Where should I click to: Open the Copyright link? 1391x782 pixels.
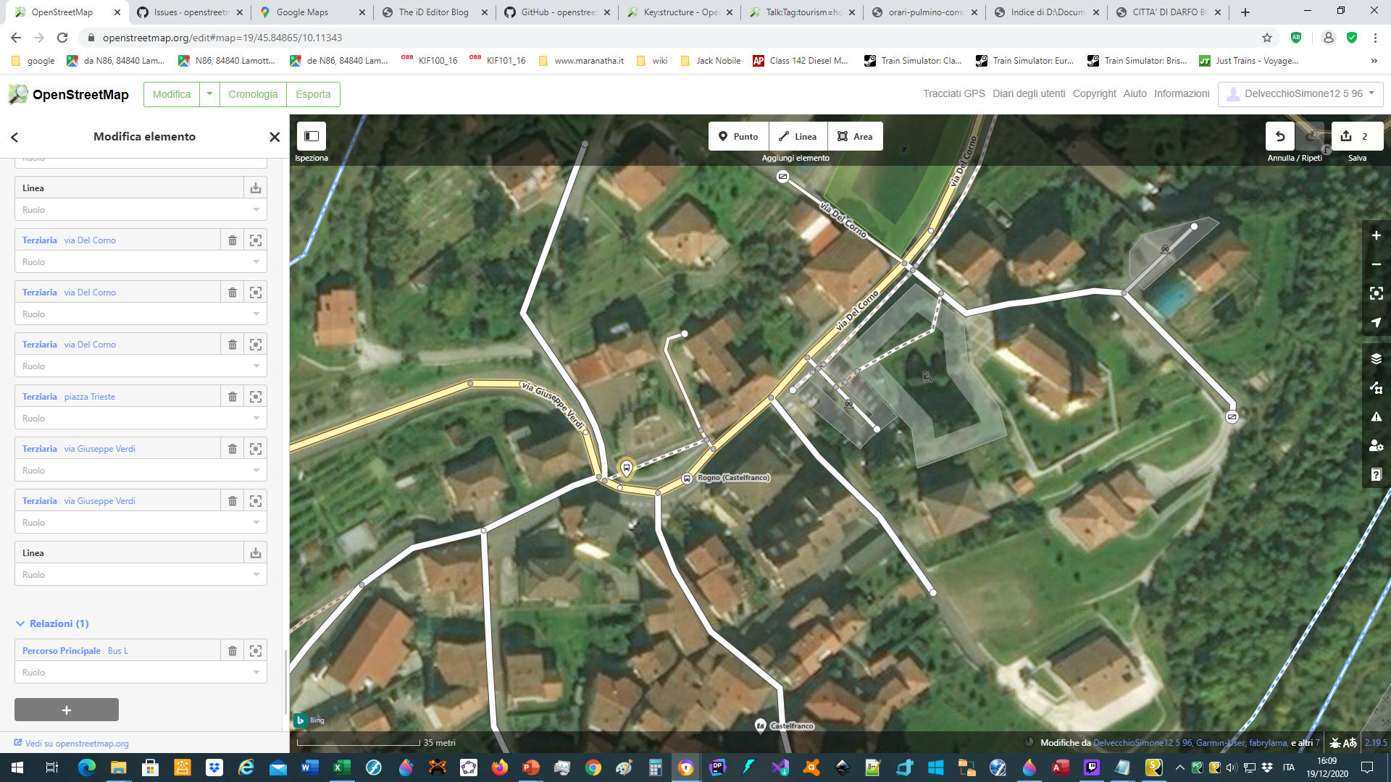point(1094,94)
